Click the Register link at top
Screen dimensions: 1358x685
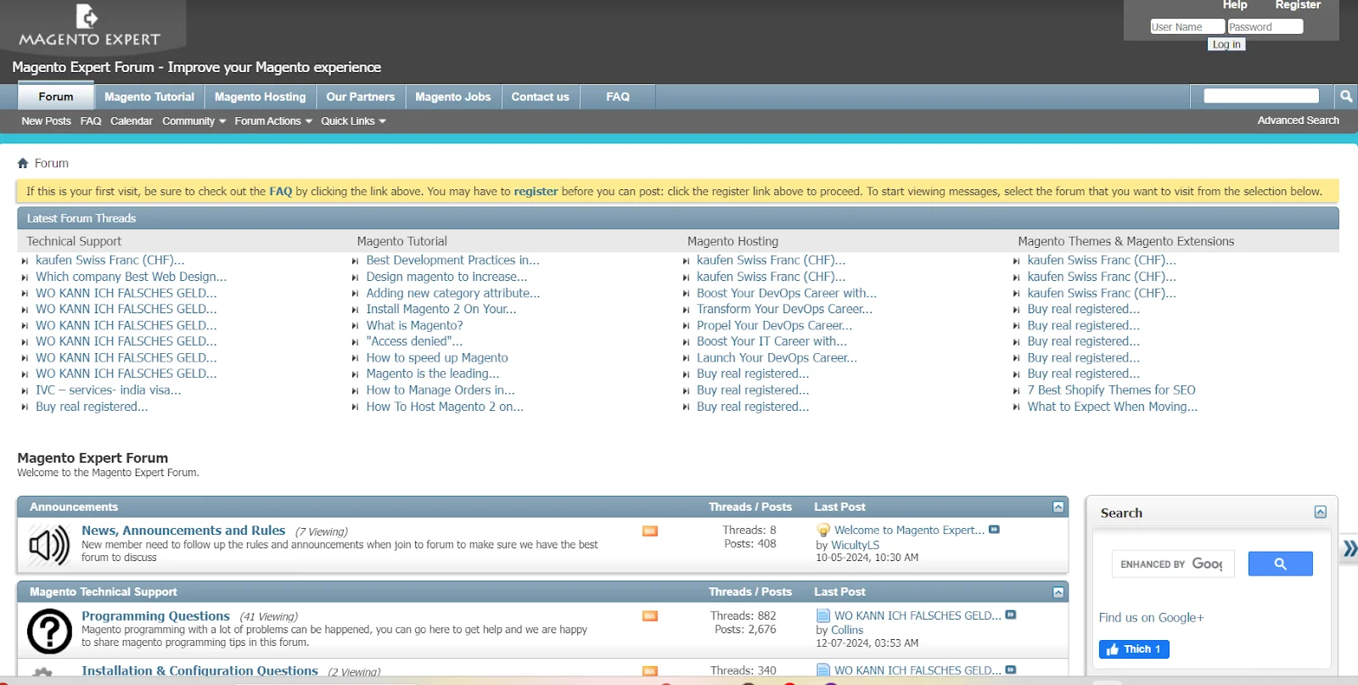(1298, 5)
